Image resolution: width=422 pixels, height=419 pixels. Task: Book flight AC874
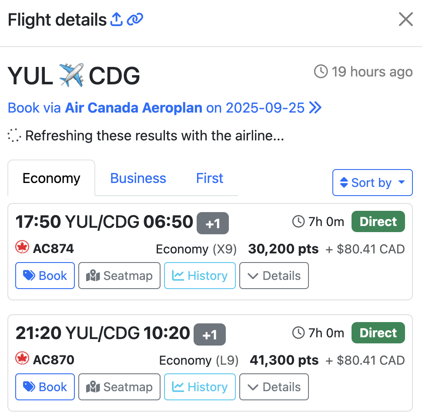(x=45, y=276)
